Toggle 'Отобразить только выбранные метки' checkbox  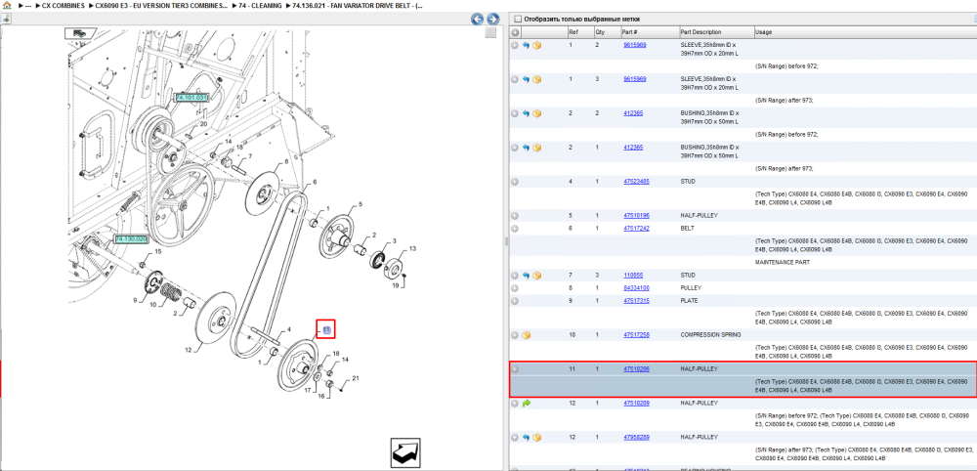[517, 20]
